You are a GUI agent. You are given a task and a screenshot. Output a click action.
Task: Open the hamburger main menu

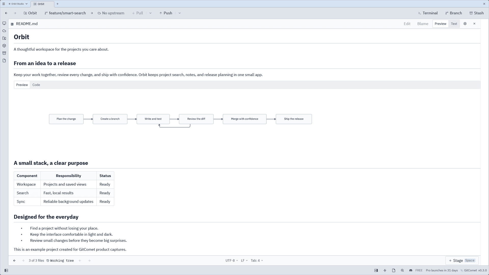[x=4, y=4]
